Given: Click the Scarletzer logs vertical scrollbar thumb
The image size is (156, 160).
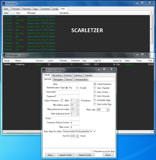Looking at the screenshot, I should click(x=151, y=29).
